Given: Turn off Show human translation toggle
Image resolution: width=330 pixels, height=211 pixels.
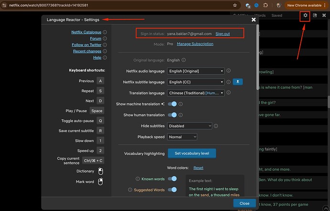Looking at the screenshot, I should click(x=172, y=115).
